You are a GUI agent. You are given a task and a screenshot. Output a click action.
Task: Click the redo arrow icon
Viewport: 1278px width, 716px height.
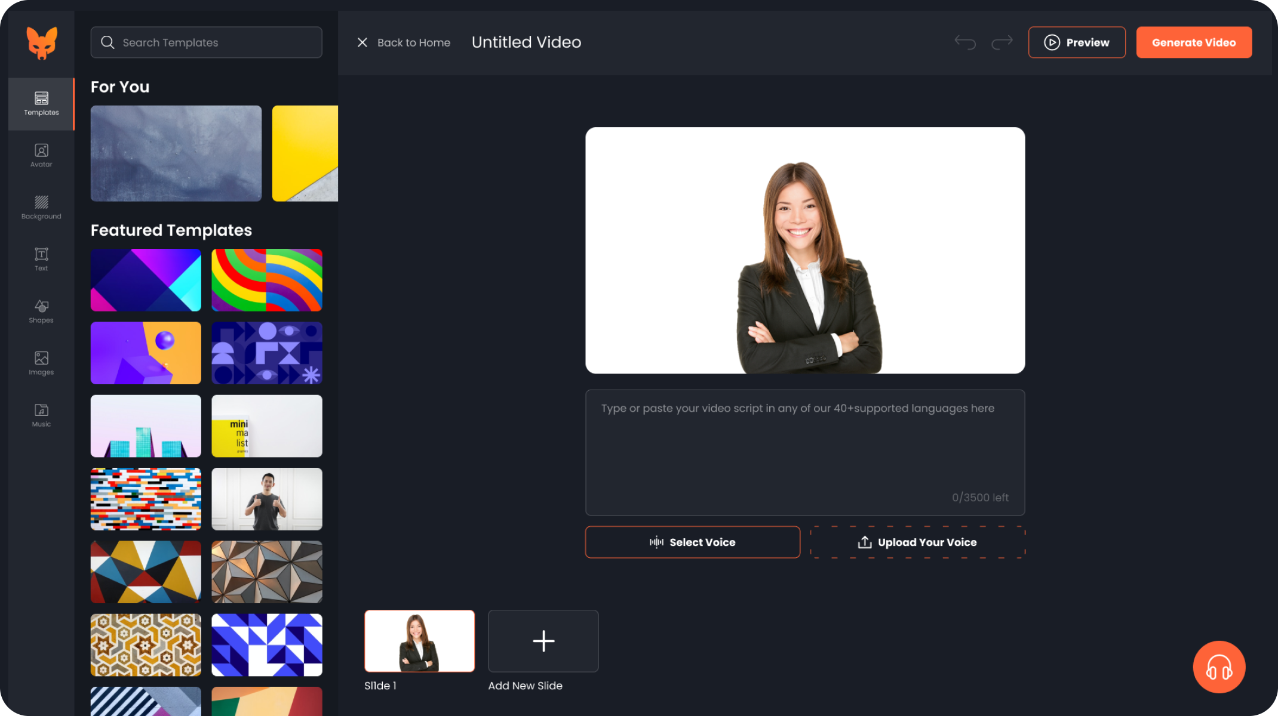[1002, 42]
